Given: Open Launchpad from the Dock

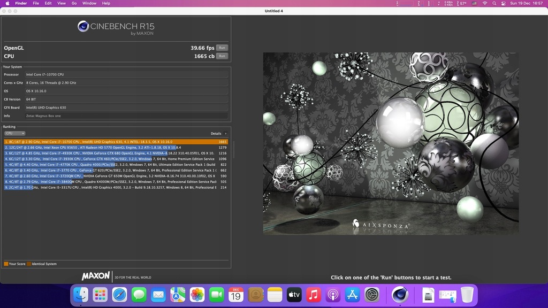Looking at the screenshot, I should tap(100, 295).
